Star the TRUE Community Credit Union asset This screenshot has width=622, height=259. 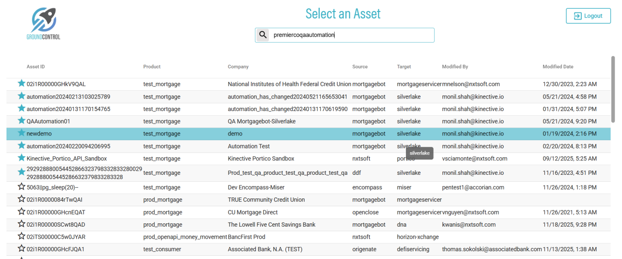click(x=21, y=199)
